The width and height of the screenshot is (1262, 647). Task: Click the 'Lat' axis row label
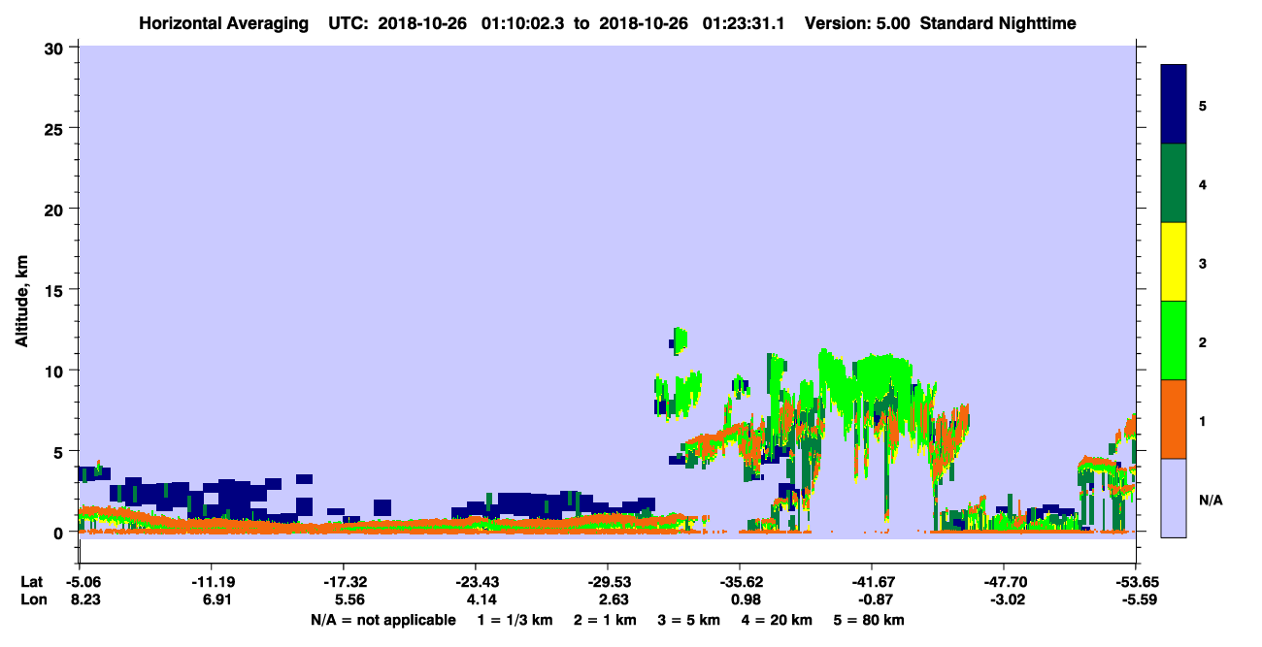click(32, 582)
